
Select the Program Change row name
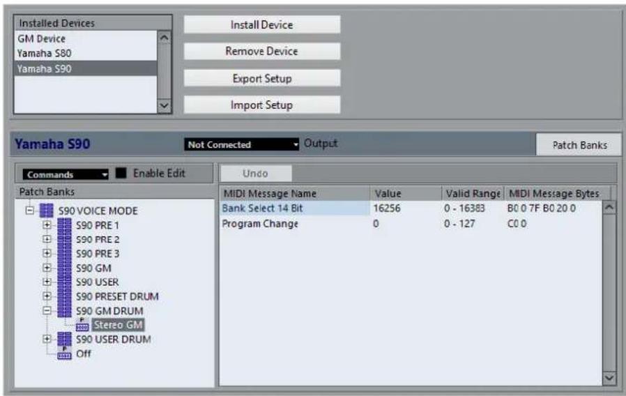260,224
